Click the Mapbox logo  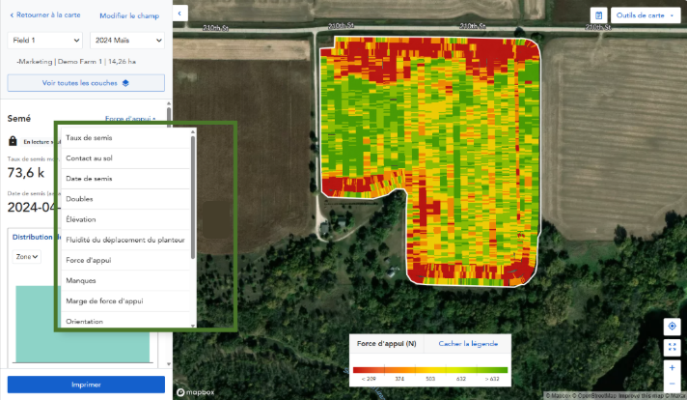click(196, 392)
